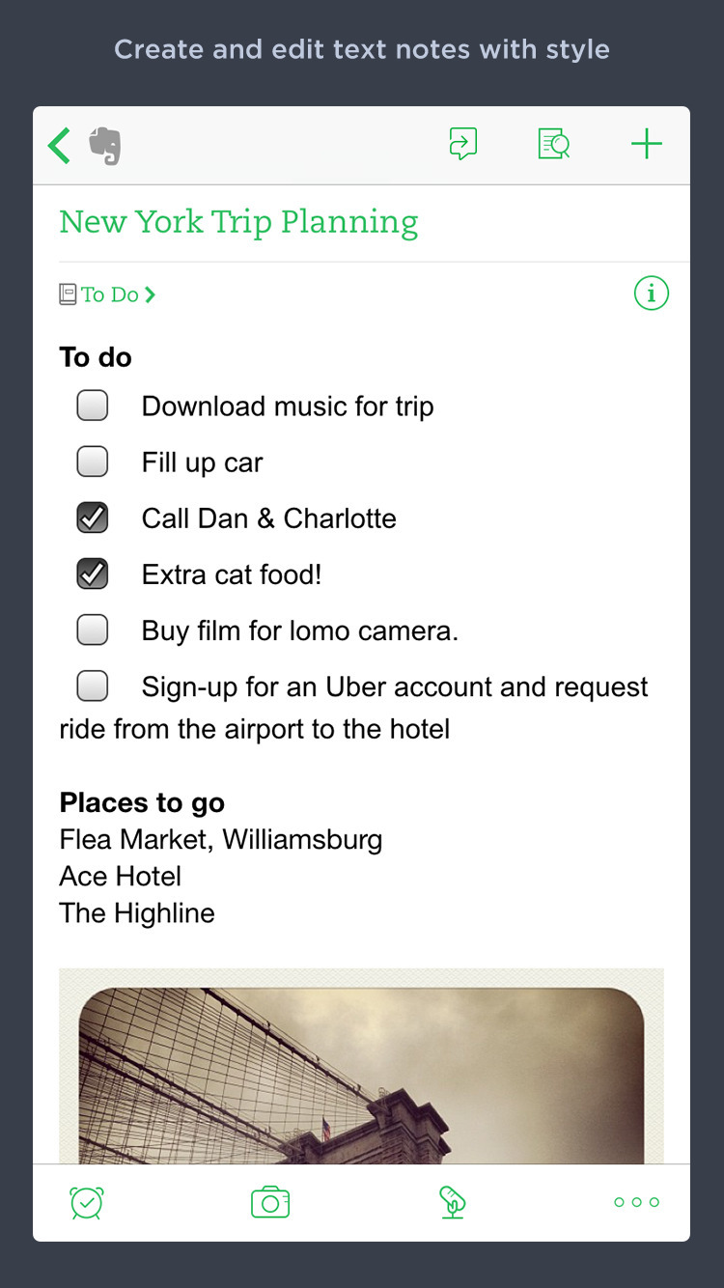Screen dimensions: 724x1288
Task: Tap the green back arrow
Action: tap(60, 146)
